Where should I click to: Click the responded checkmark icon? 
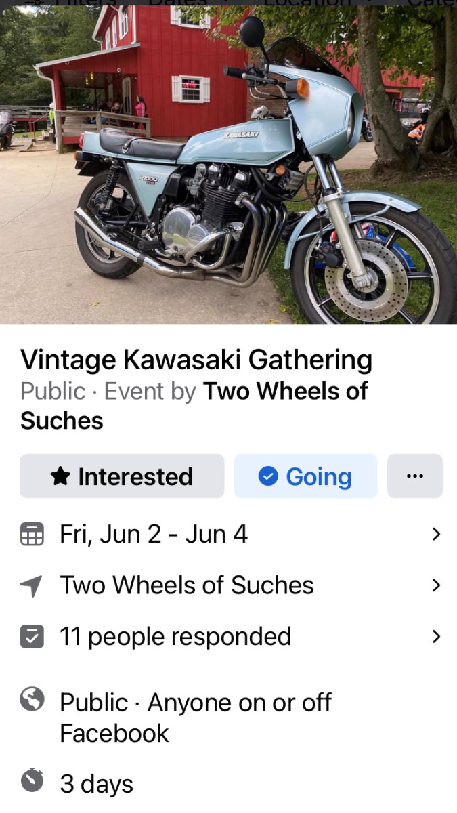click(32, 637)
